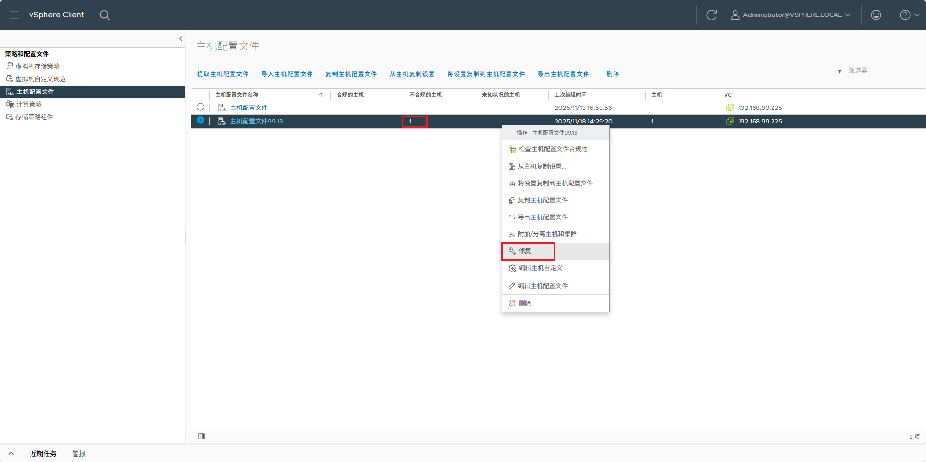Image resolution: width=926 pixels, height=462 pixels.
Task: Select the radio button for 主机配置文件 row
Action: pos(201,107)
